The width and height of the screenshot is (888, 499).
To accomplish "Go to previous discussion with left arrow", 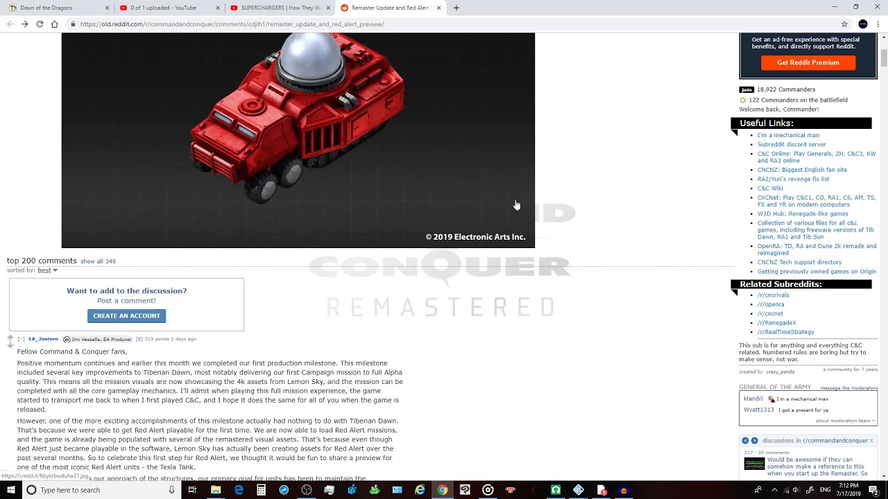I will click(x=746, y=441).
